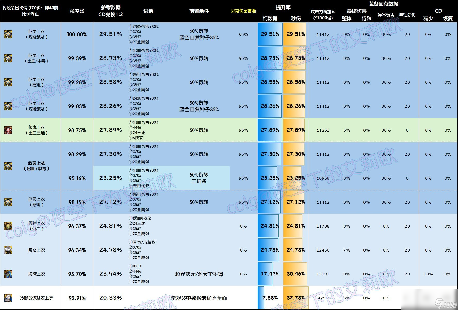Click the 魔女上衣 name label

[37, 250]
